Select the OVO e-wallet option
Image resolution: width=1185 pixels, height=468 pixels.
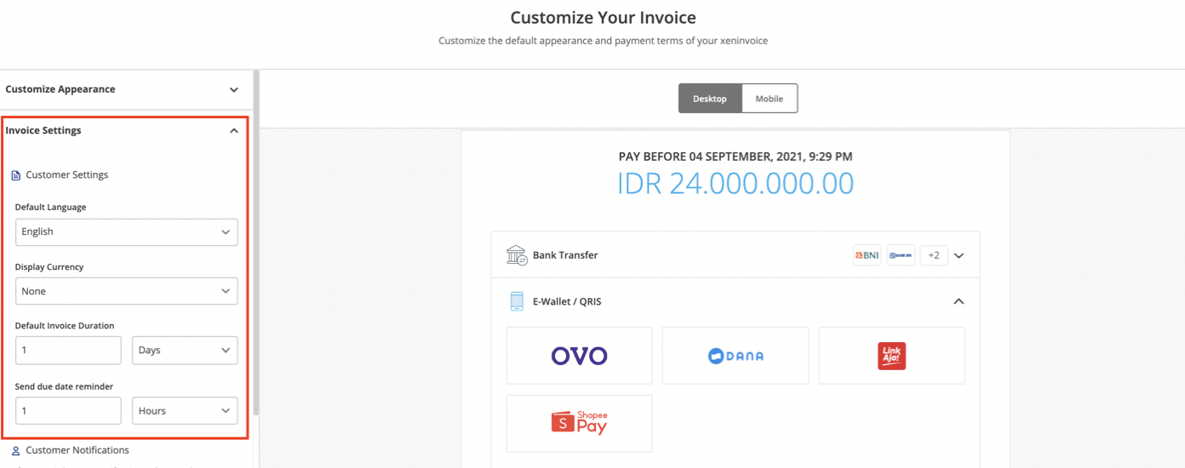pyautogui.click(x=579, y=356)
